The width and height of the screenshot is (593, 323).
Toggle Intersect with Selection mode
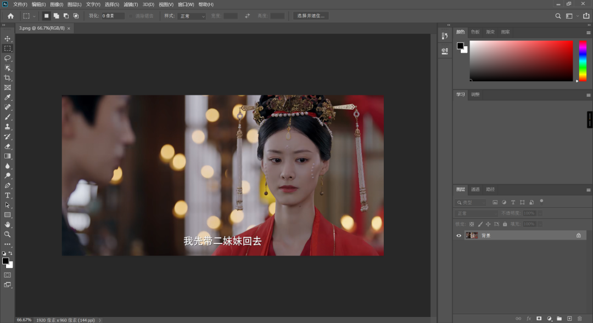tap(76, 16)
